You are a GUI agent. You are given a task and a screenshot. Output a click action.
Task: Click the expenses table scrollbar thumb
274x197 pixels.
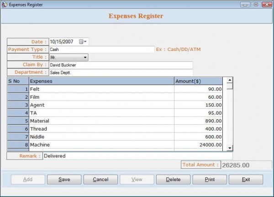230,86
